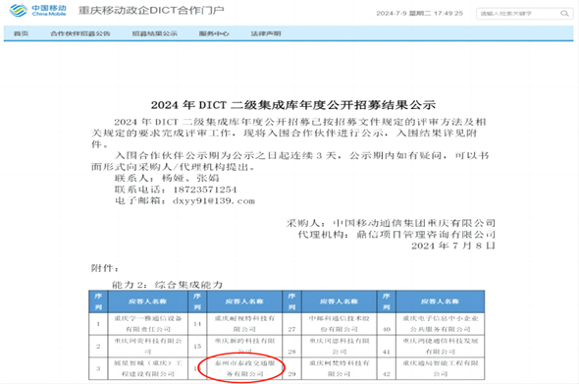Click the first 序列 column header

(98, 302)
